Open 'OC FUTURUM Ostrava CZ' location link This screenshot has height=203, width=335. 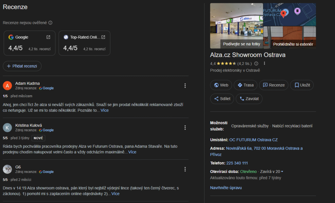254,140
